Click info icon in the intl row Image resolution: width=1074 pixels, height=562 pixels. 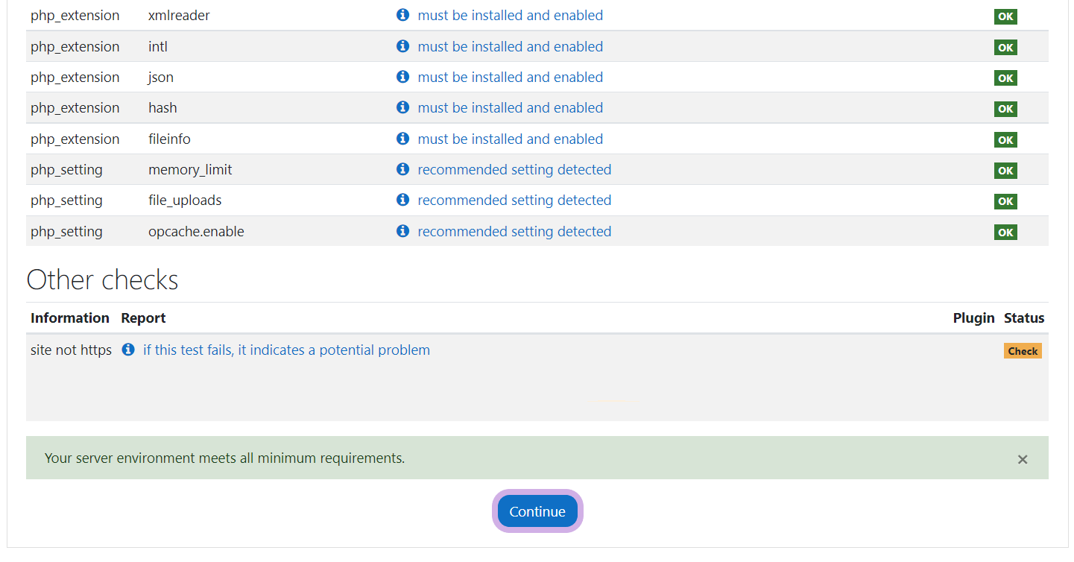pyautogui.click(x=402, y=46)
